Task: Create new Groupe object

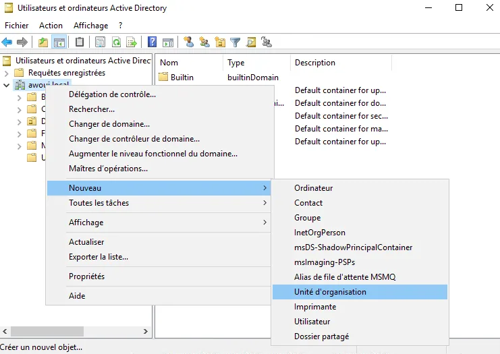Action: pos(360,218)
